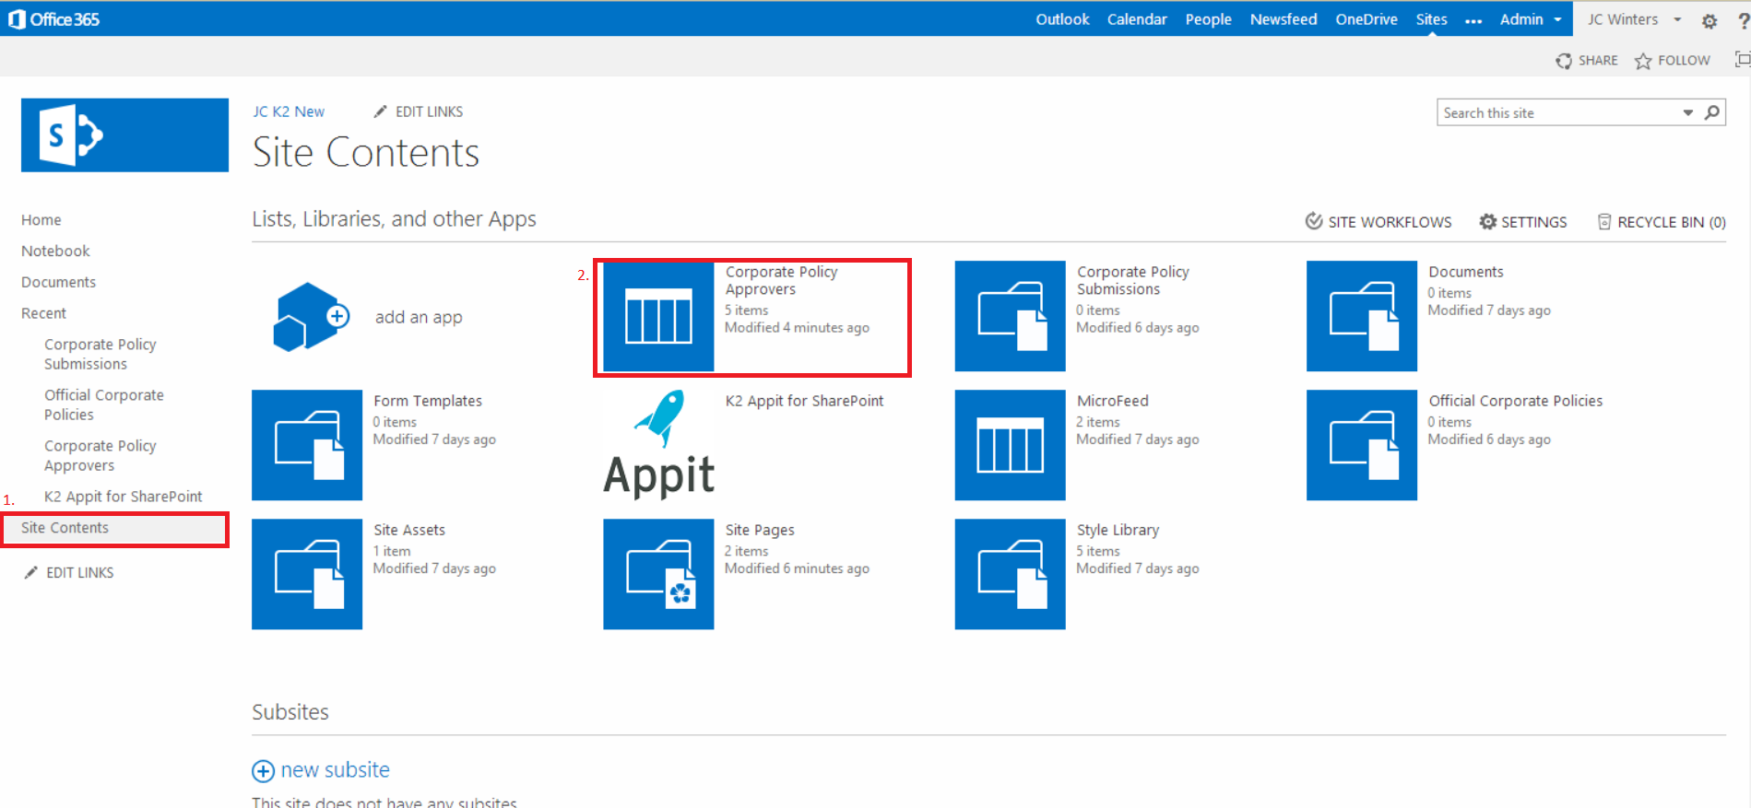Screen dimensions: 1751x808
Task: Open Recent in the left navigation
Action: point(43,313)
